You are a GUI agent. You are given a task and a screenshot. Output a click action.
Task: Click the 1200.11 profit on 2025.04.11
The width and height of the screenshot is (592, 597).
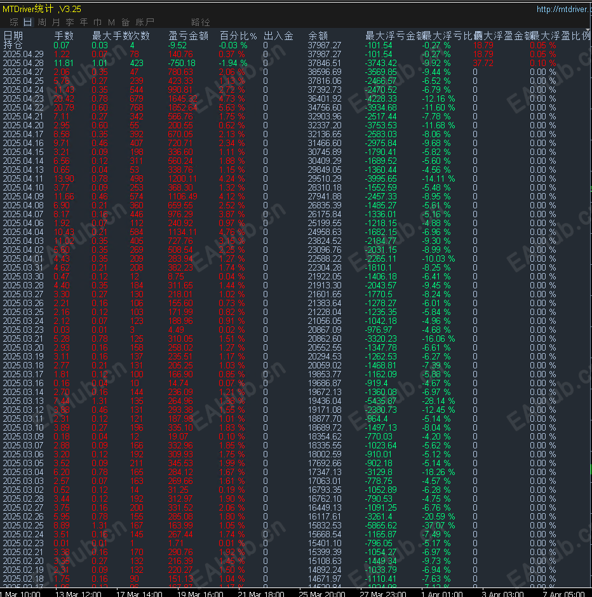click(183, 178)
